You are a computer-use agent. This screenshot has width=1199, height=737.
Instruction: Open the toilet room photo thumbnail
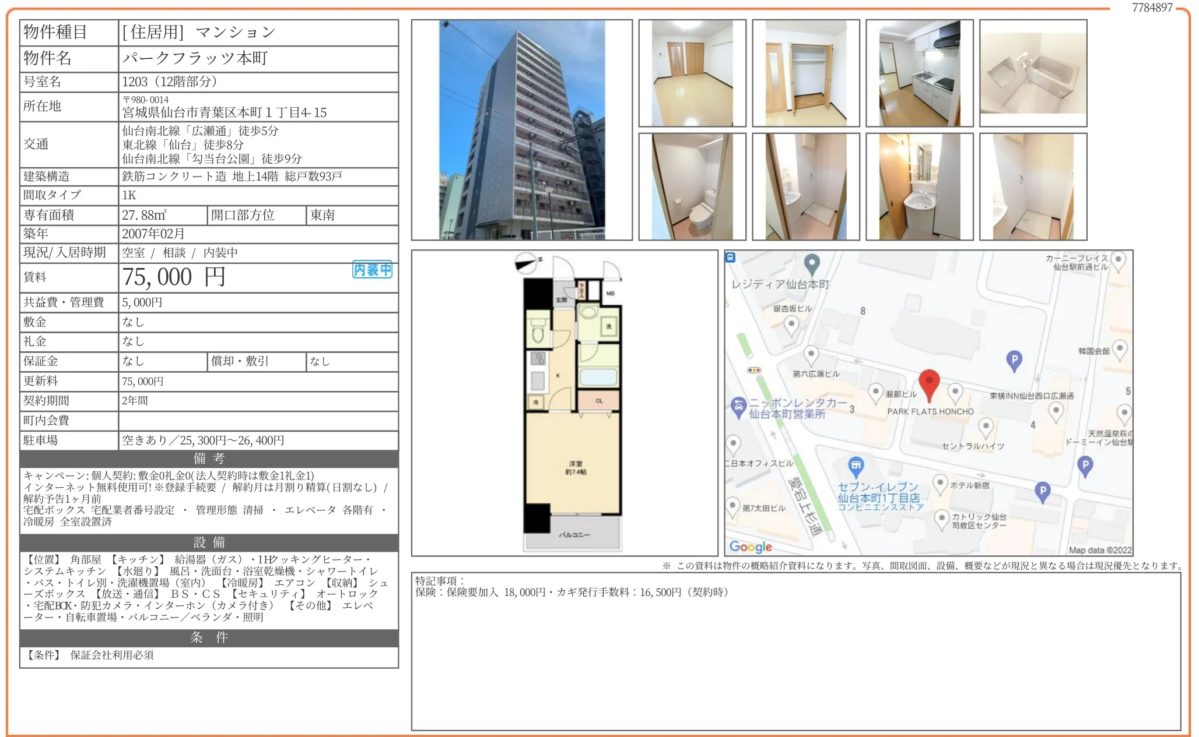coord(692,187)
